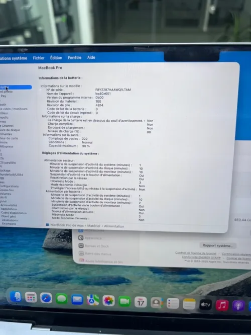The width and height of the screenshot is (251, 335).
Task: Select Configurations sidebar item
Action: (x=9, y=186)
